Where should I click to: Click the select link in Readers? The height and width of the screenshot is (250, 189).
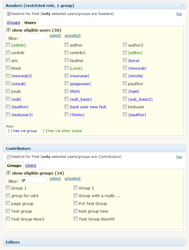(x=55, y=35)
